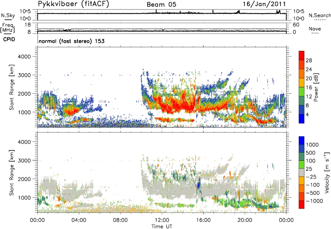The height and width of the screenshot is (229, 331).
Task: Click the 20 dB colorbar label
Action: 309,79
